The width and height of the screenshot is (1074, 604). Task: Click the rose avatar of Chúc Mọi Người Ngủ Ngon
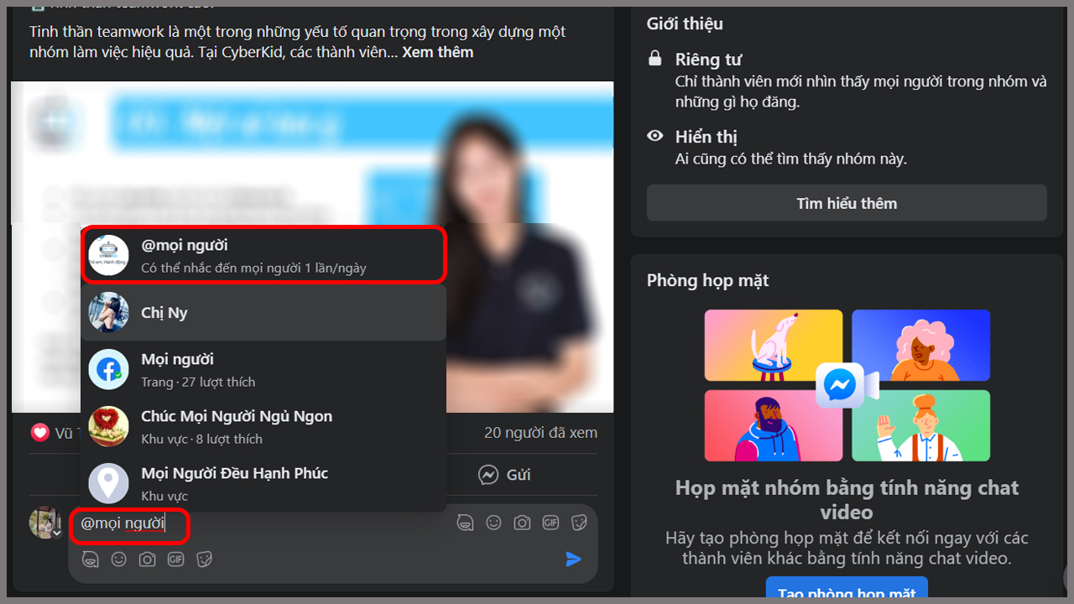(x=109, y=427)
